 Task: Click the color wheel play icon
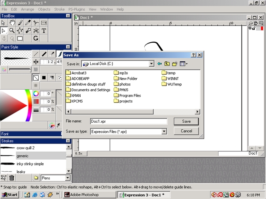pyautogui.click(x=52, y=126)
